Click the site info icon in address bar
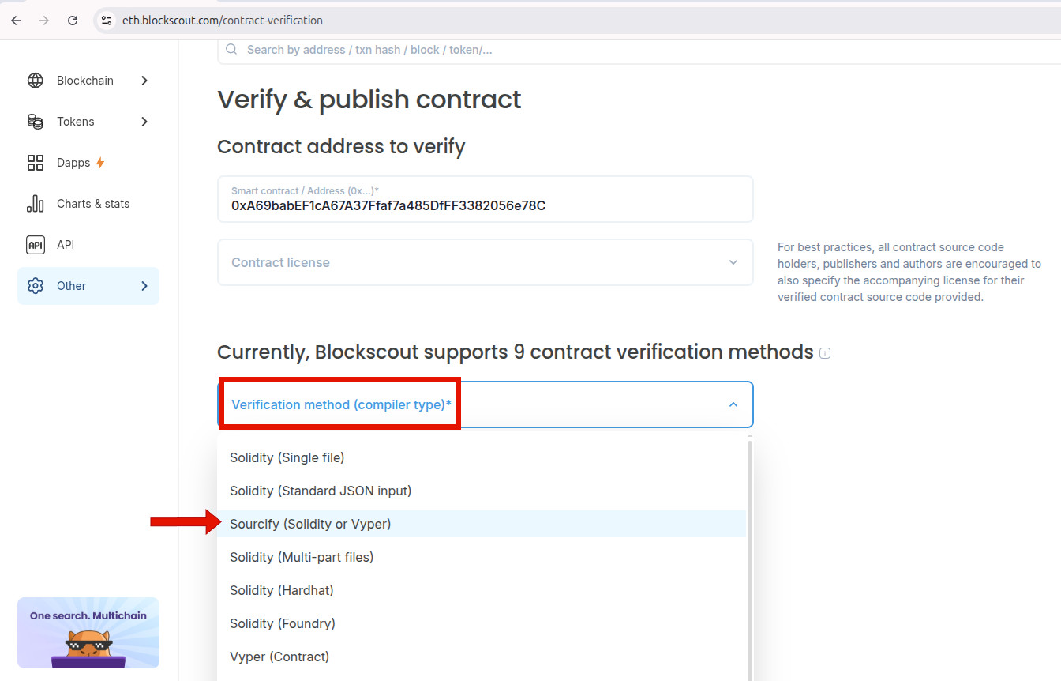Screen dimensions: 1061x681 click(107, 21)
